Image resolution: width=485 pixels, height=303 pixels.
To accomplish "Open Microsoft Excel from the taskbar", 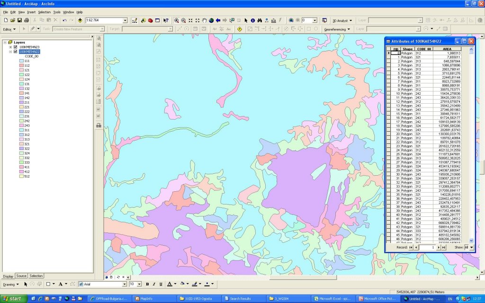I will pyautogui.click(x=334, y=299).
